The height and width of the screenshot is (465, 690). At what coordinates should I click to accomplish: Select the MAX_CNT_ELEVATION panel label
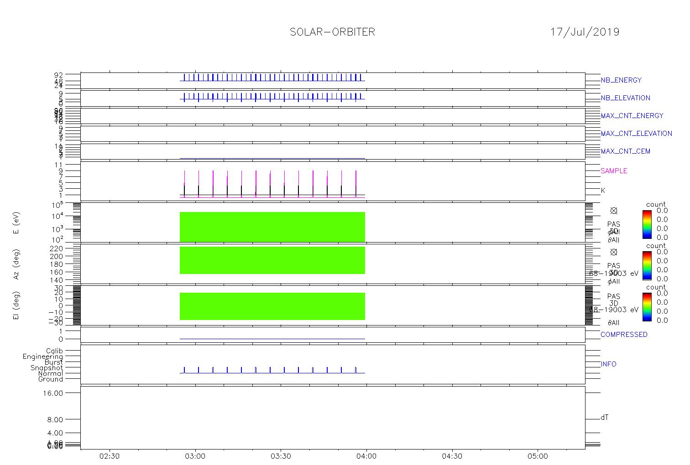tap(636, 134)
